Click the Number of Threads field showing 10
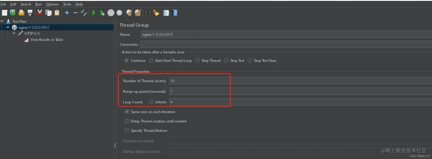 tap(301, 81)
